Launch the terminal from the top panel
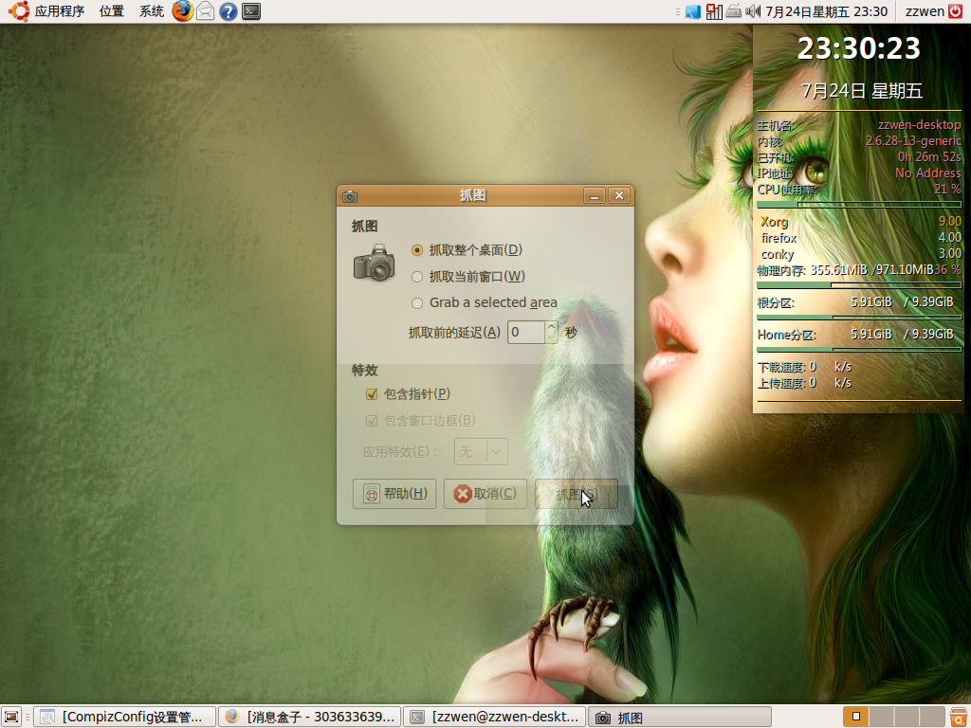Screen dimensions: 971x728 tap(250, 11)
